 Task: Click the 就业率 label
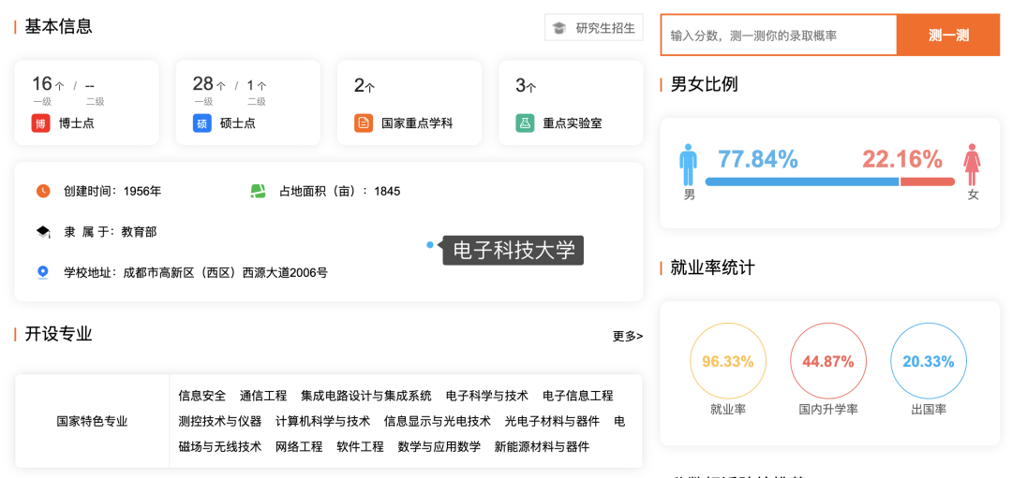click(728, 409)
